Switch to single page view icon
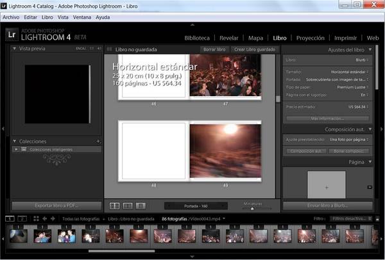Screen dimensions: 385x260 coord(141,206)
